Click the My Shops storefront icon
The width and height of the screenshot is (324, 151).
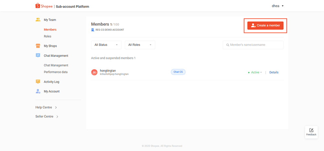tap(38, 46)
